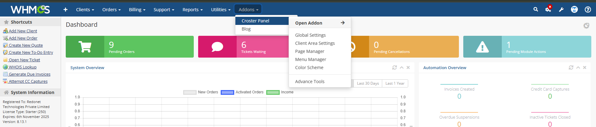
Task: Select Global Settings from the submenu
Action: point(310,35)
